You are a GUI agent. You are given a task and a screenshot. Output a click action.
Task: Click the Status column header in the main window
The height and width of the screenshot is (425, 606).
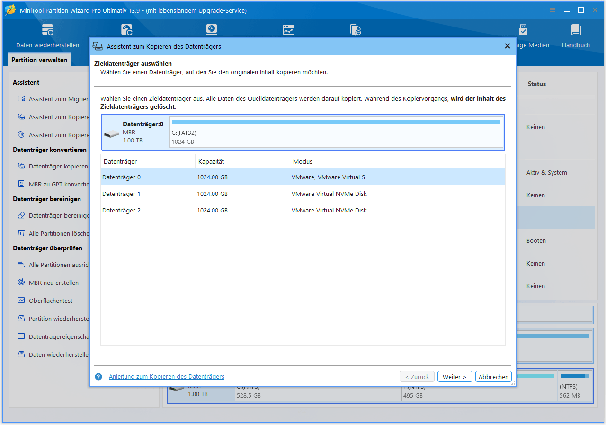click(x=537, y=84)
